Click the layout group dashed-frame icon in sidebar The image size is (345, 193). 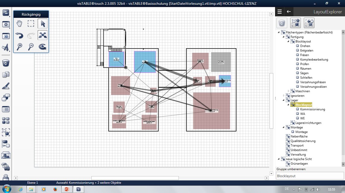tap(6, 132)
